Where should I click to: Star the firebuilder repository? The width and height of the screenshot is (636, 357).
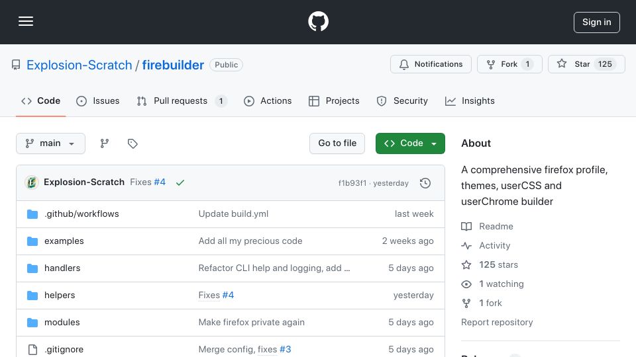click(x=586, y=64)
